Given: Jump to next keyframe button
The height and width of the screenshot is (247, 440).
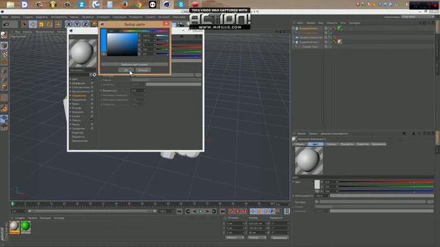Looking at the screenshot, I should (x=214, y=211).
